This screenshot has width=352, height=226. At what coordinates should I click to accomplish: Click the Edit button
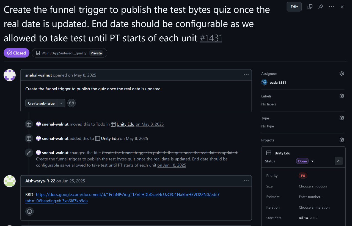(294, 7)
